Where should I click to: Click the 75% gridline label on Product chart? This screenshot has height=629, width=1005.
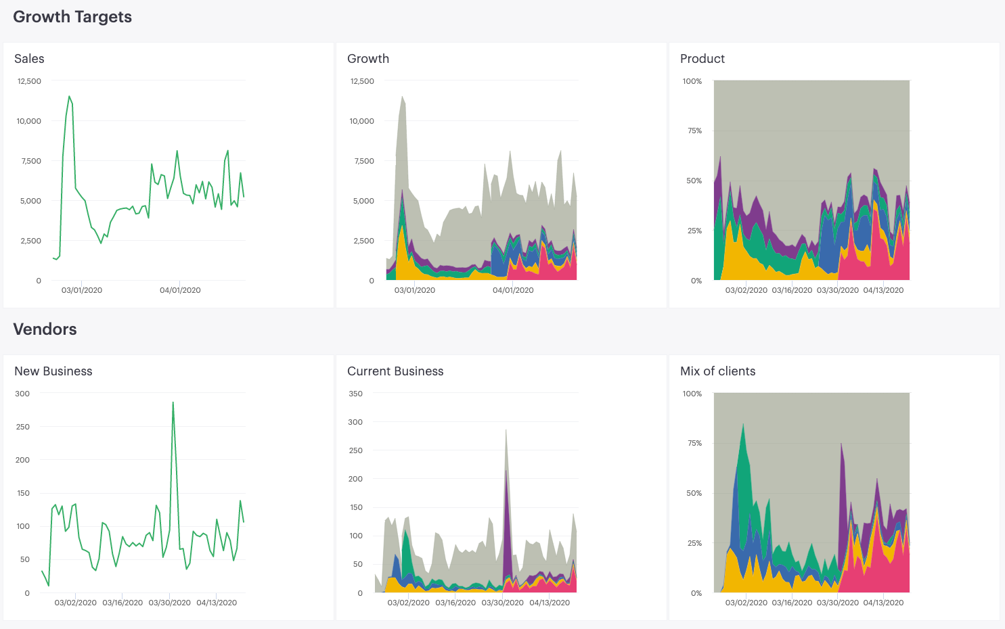pos(694,131)
